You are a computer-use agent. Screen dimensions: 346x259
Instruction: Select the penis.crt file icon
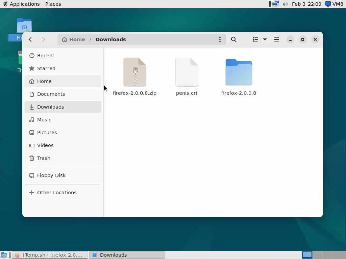[x=187, y=72]
